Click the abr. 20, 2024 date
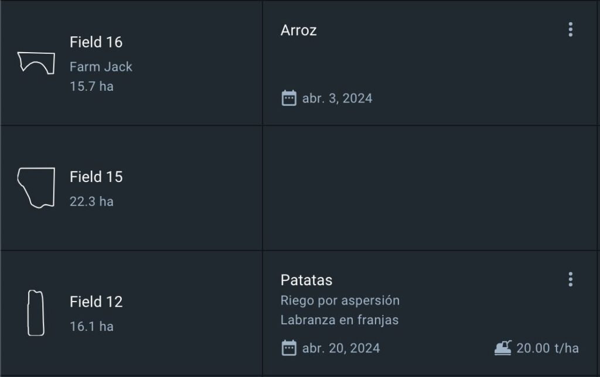This screenshot has height=377, width=600. click(341, 348)
